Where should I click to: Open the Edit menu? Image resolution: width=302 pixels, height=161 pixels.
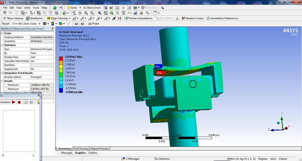point(12,8)
